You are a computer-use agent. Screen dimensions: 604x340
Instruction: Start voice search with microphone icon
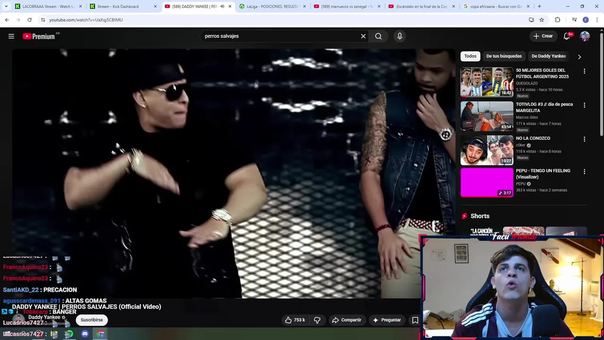tap(400, 36)
